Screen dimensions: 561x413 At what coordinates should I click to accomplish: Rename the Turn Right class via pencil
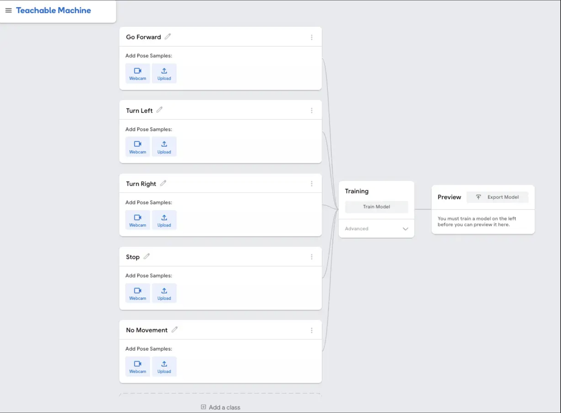click(x=163, y=183)
